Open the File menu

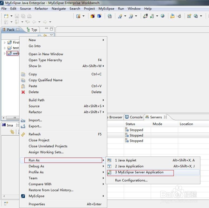click(x=4, y=9)
